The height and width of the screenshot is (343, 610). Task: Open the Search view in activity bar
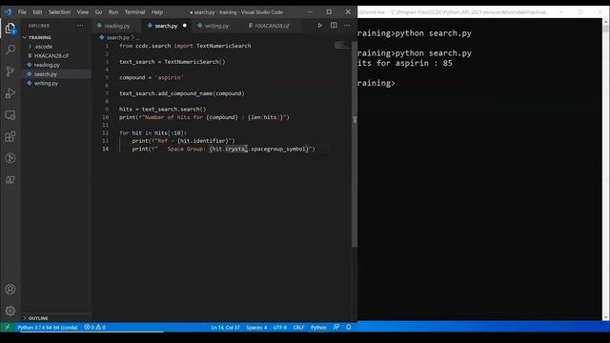[x=10, y=50]
